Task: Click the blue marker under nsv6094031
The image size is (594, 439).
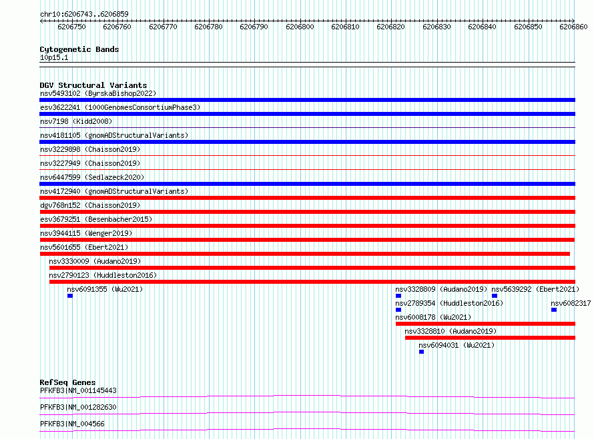Action: pyautogui.click(x=422, y=352)
